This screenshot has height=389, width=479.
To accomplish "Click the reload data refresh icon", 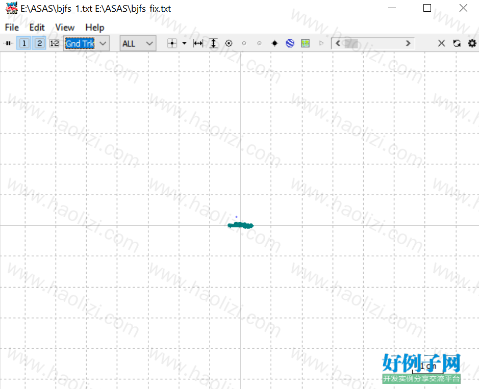I will 457,43.
